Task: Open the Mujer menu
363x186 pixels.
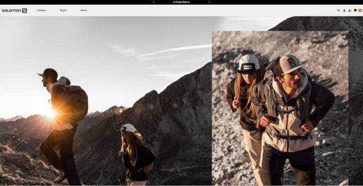Action: 63,10
